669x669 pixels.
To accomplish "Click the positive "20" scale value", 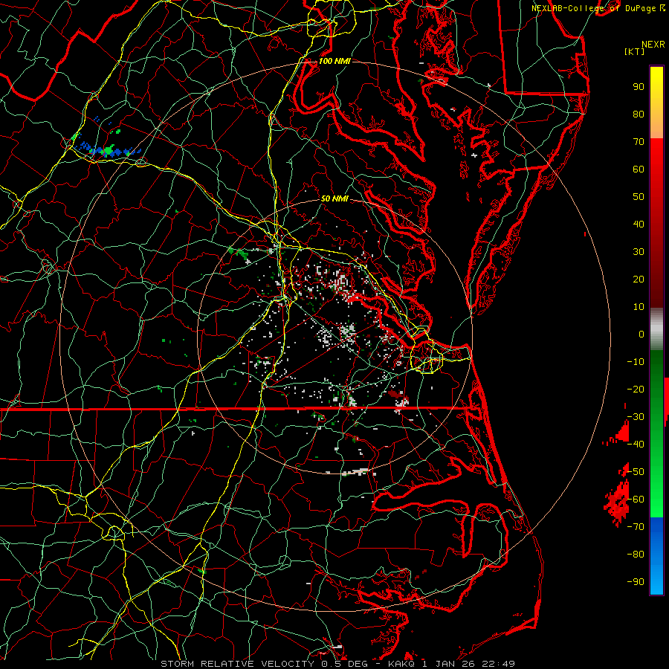I will pos(639,279).
